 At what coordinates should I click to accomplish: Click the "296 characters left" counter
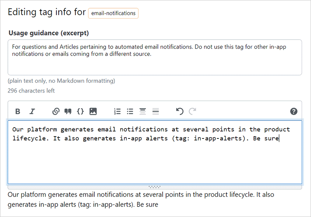pyautogui.click(x=31, y=91)
